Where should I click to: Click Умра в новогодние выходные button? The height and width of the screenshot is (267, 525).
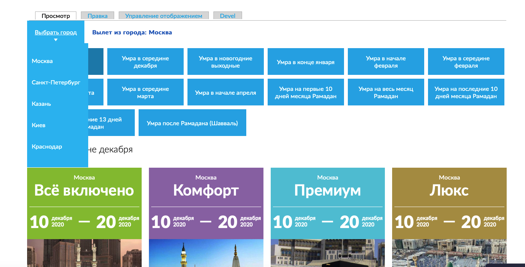pos(225,62)
